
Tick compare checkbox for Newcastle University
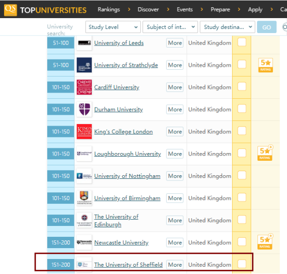(242, 241)
